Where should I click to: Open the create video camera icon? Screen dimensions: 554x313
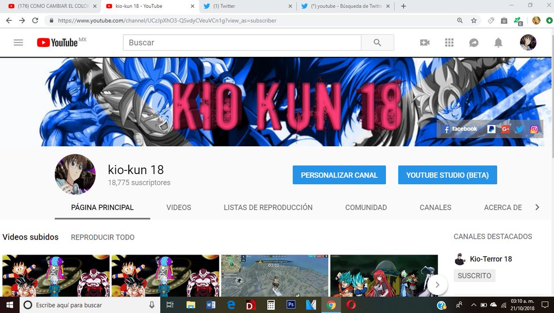(425, 42)
